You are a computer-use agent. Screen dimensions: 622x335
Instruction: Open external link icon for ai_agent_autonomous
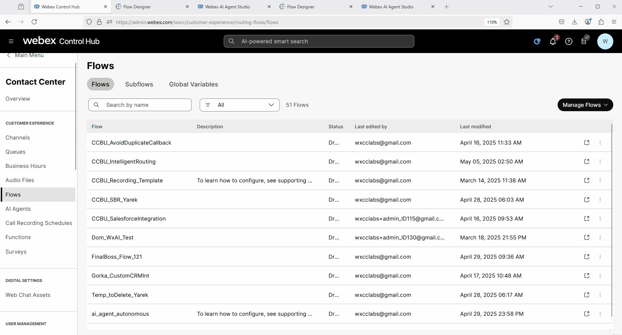[x=586, y=314]
